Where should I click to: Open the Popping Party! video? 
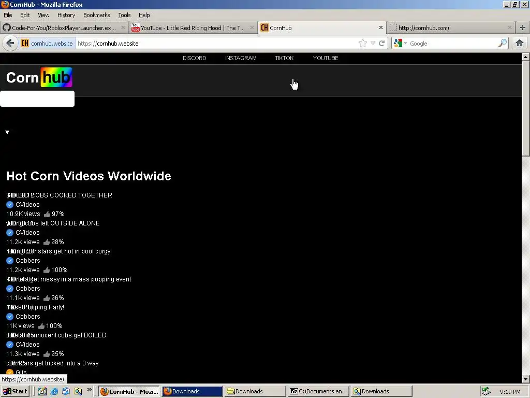(35, 307)
